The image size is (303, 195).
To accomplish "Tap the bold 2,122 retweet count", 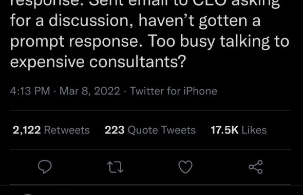I will point(27,130).
